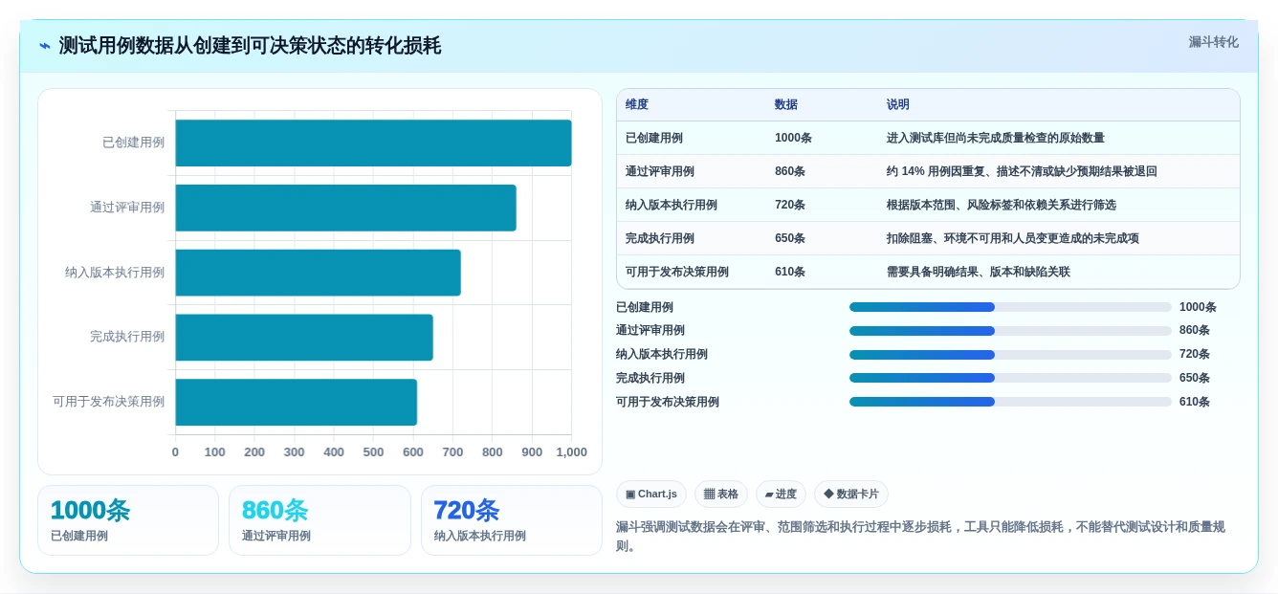The image size is (1278, 594).
Task: Click the chart y-axis label 通过评审用例
Action: coord(127,208)
